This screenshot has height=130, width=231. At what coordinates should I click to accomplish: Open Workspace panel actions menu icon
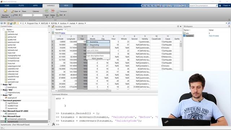coord(229,26)
